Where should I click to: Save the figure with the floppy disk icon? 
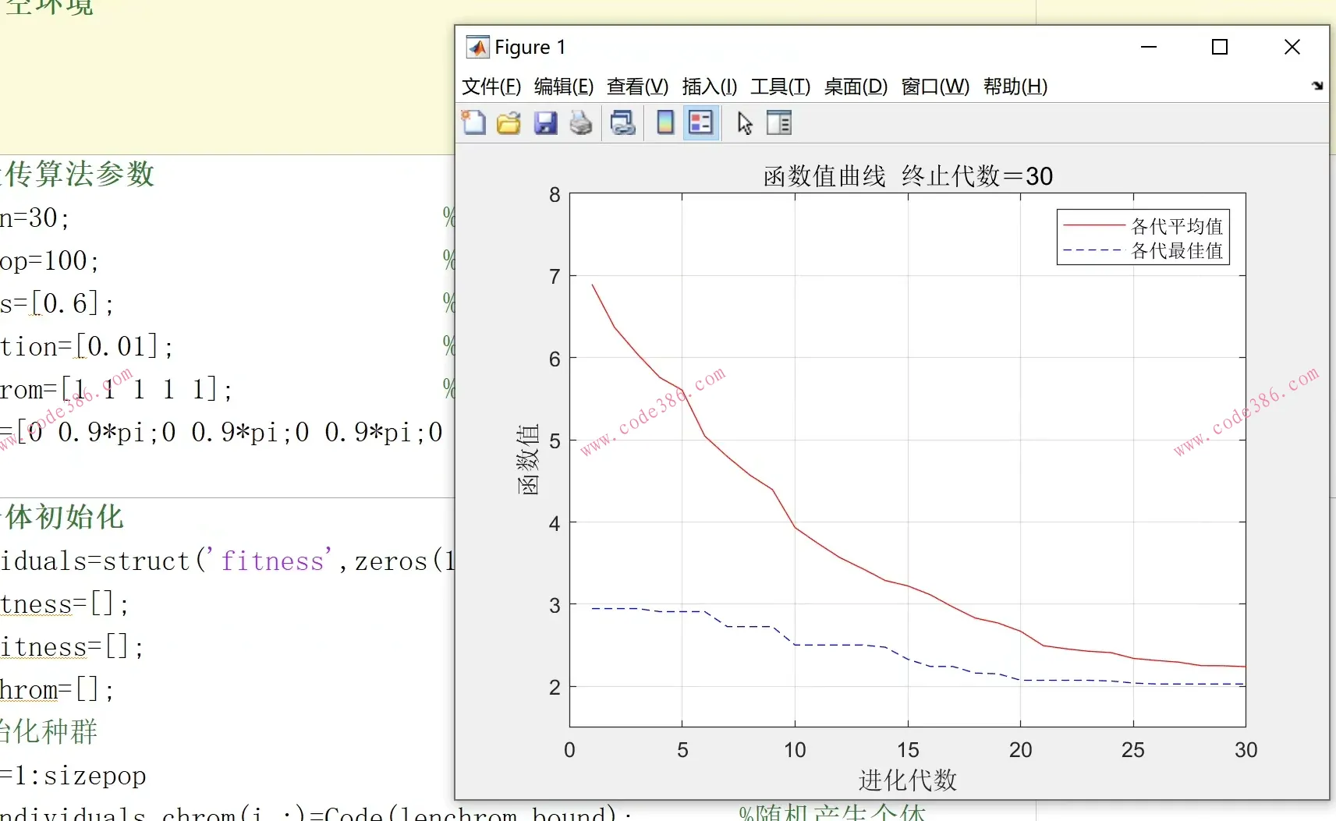click(x=545, y=123)
